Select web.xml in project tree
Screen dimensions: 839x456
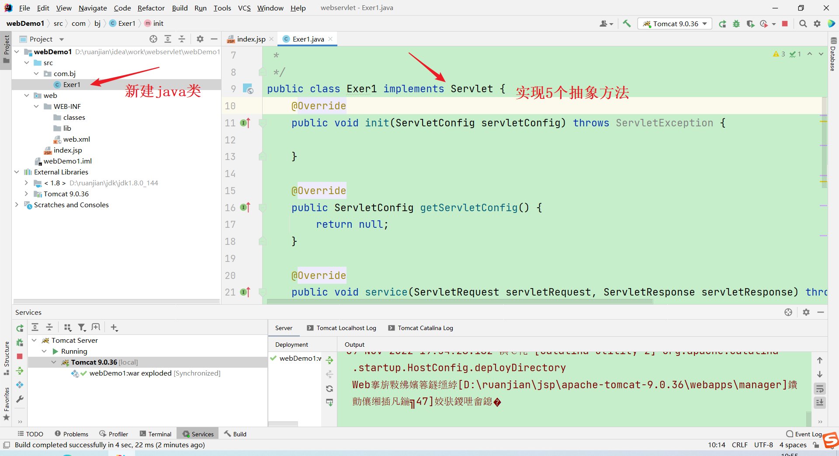click(76, 139)
